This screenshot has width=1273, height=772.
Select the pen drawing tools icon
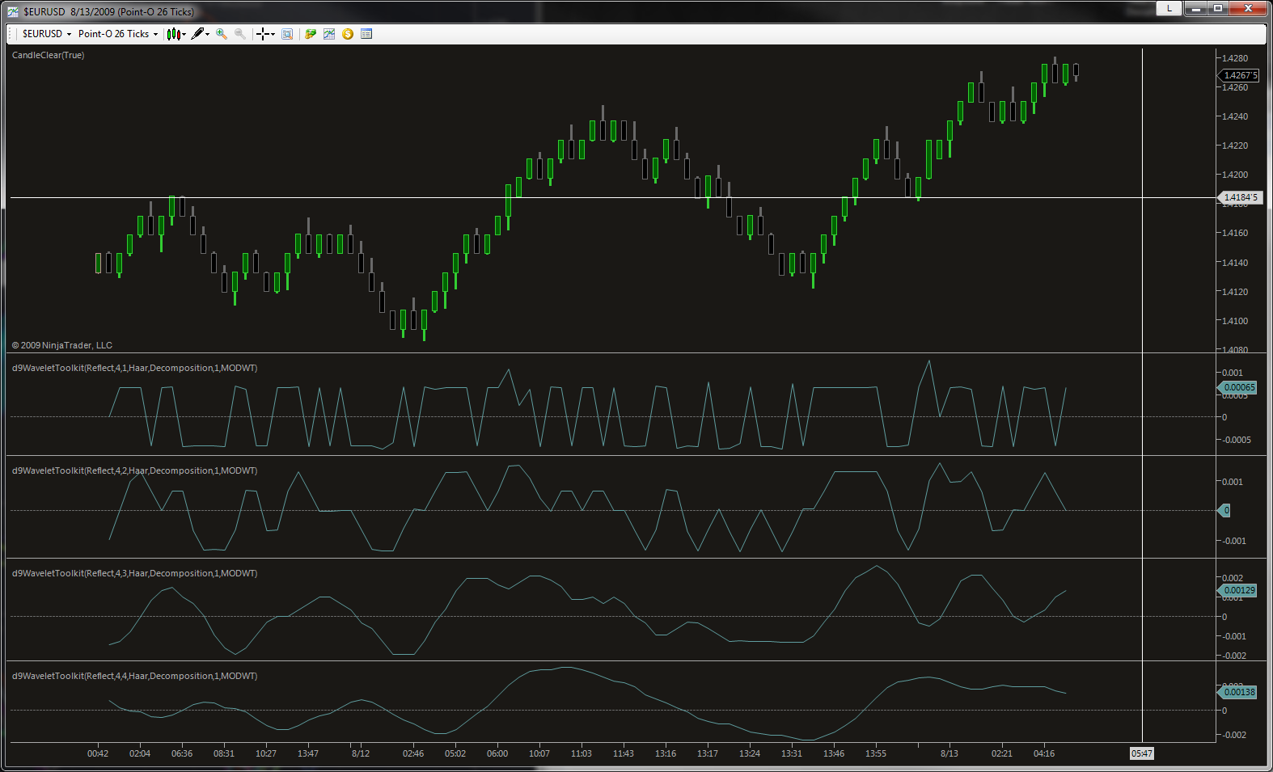[197, 34]
